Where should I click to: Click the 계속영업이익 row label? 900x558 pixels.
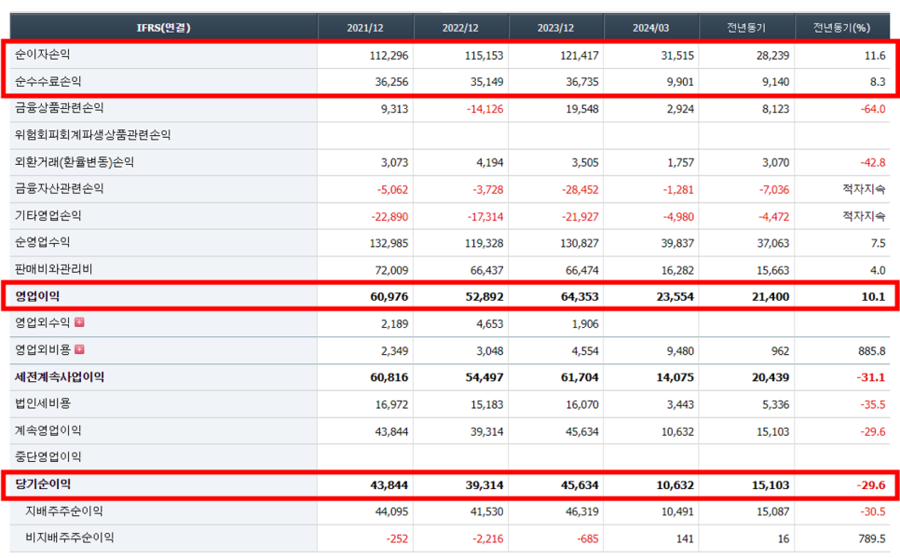[48, 430]
